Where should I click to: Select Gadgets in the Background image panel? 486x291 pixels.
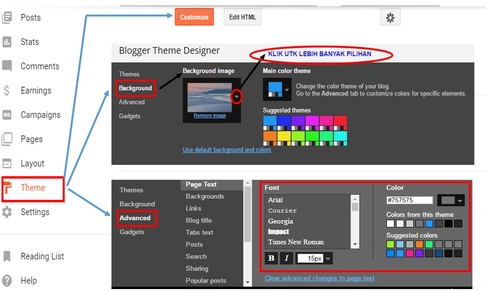tap(129, 116)
